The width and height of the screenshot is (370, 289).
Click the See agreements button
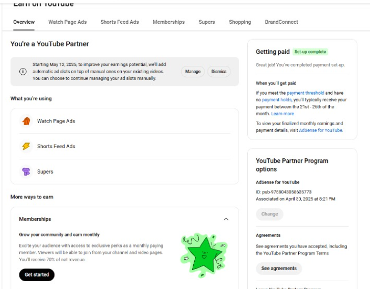point(279,269)
